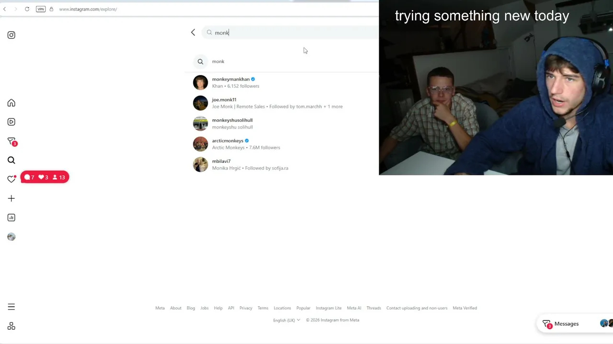Open the Help footer link
Viewport: 613px width, 344px height.
tap(218, 308)
